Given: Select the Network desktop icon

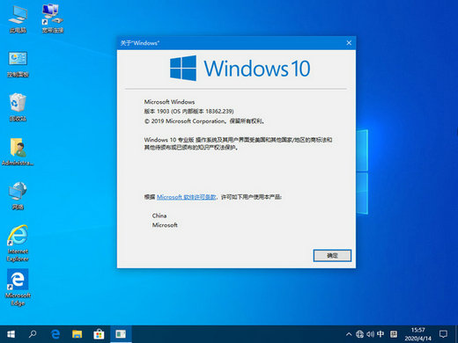Looking at the screenshot, I should [18, 196].
